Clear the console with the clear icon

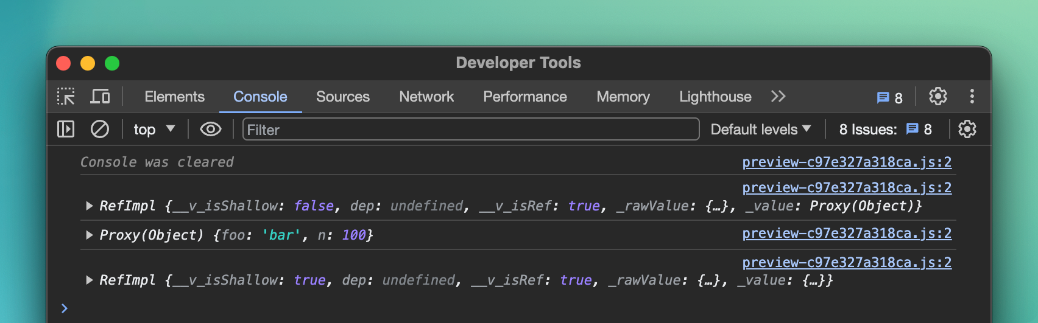point(100,129)
